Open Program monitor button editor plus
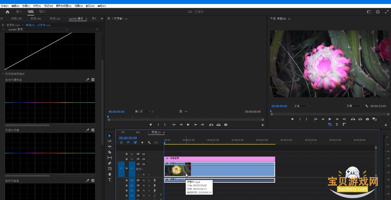The image size is (391, 200). [x=386, y=125]
